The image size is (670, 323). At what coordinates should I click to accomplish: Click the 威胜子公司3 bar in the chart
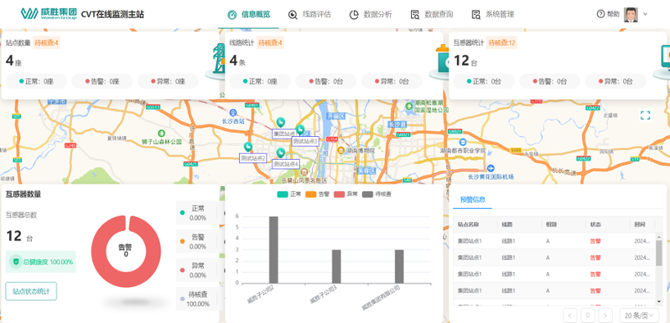[x=337, y=266]
